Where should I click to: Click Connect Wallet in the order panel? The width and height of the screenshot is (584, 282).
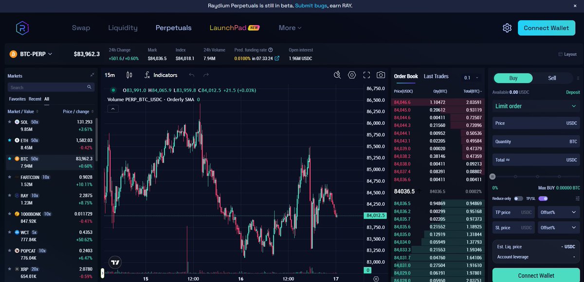tap(536, 275)
